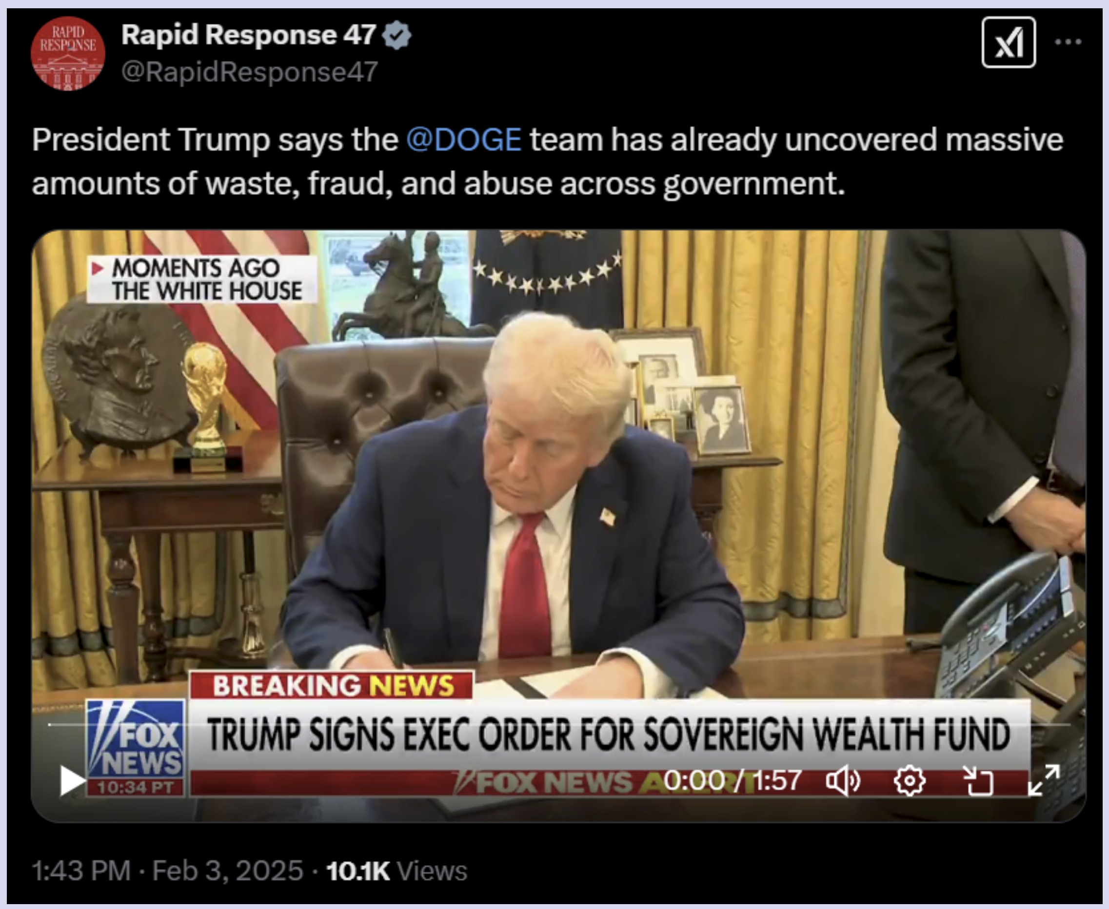
Task: Click the 1:43 PM timestamp link
Action: coord(80,871)
